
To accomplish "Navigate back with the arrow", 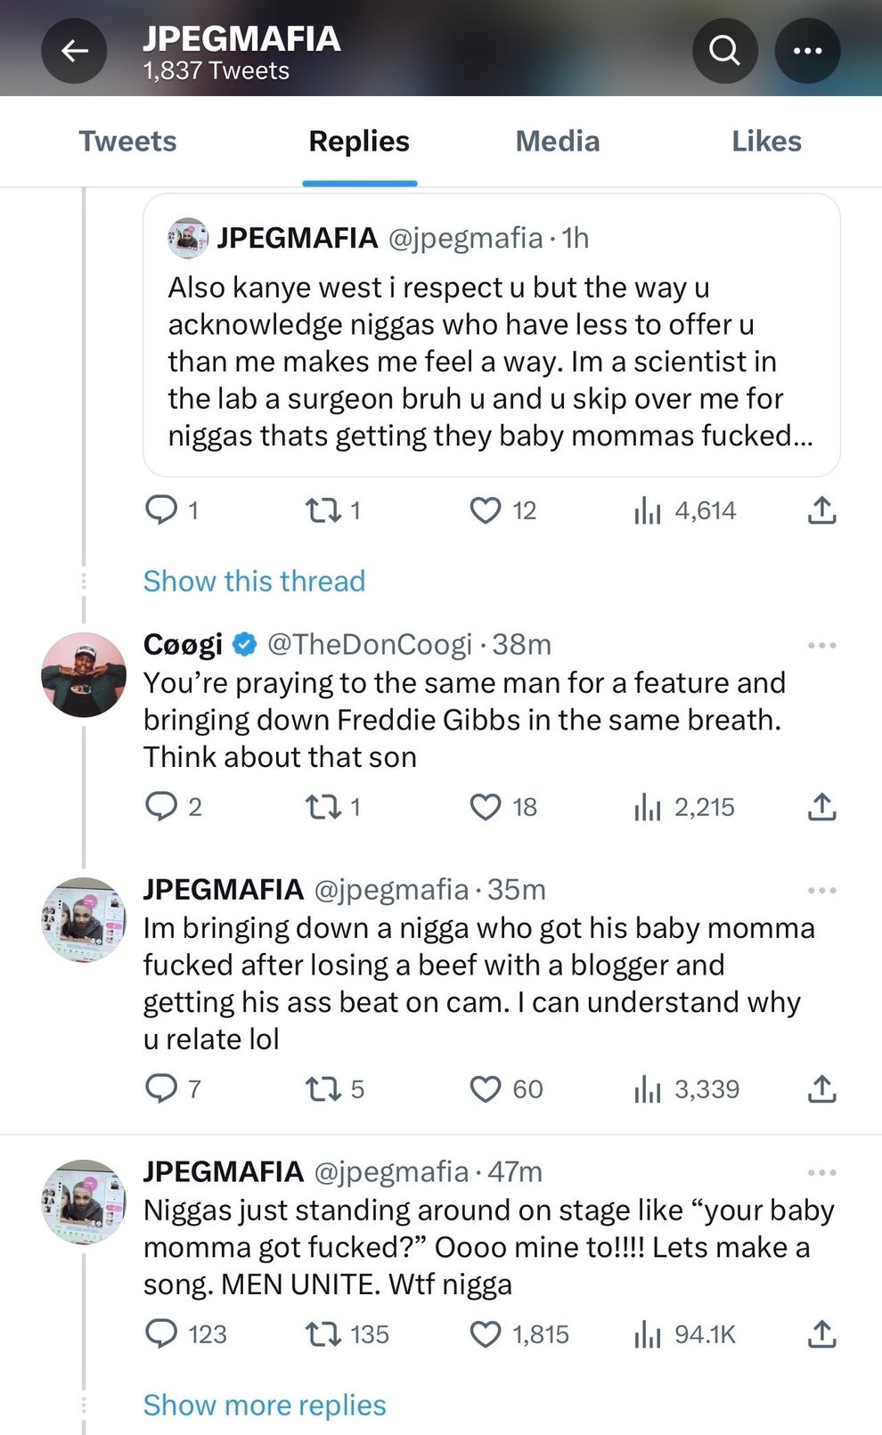I will tap(74, 51).
